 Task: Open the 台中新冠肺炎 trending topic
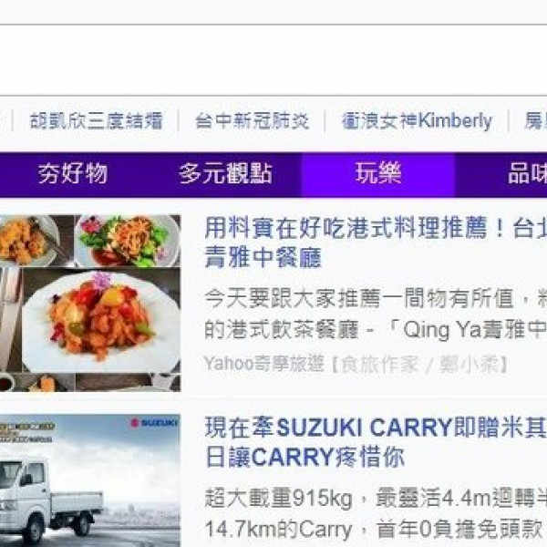click(252, 120)
